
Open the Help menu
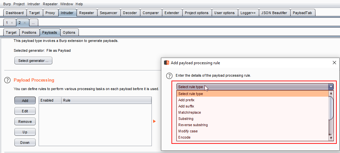79,4
